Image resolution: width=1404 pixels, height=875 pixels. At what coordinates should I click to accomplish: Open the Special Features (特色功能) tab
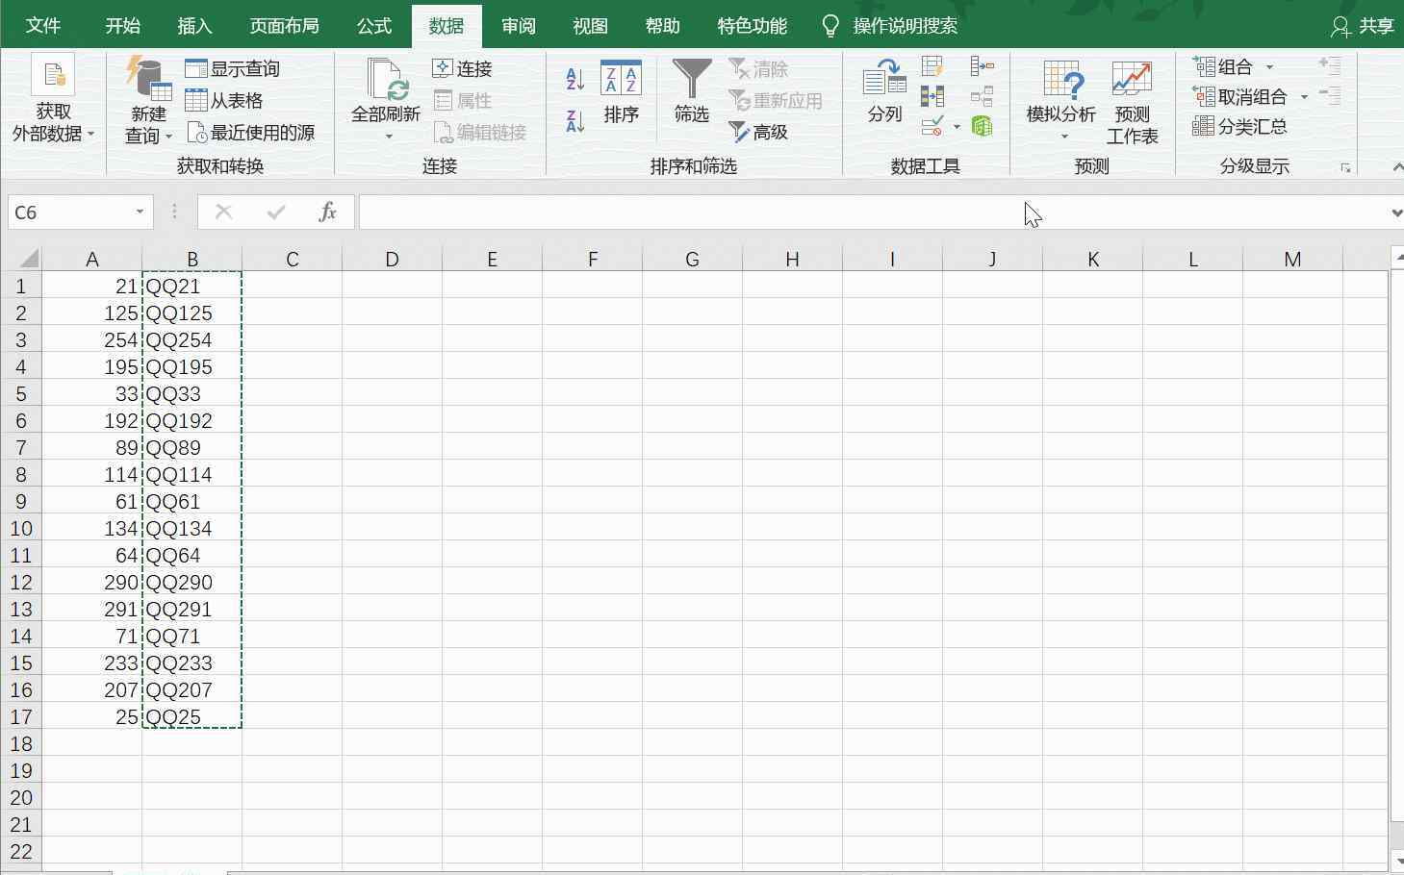(752, 26)
